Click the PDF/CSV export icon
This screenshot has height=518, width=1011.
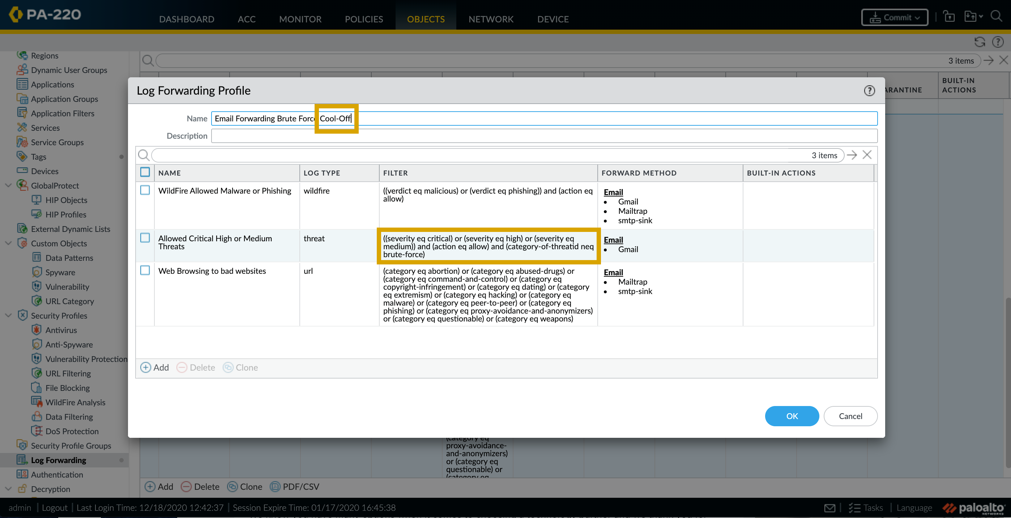pos(275,486)
